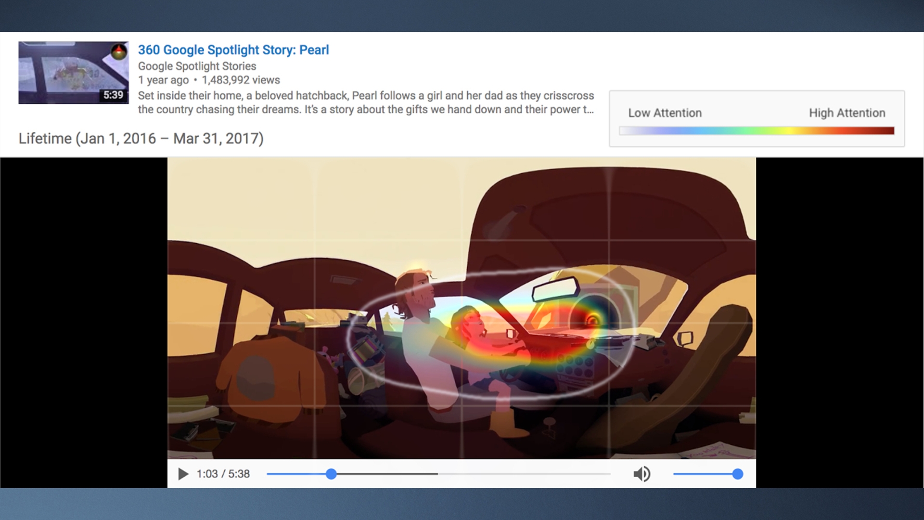Click the Pearl video thumbnail
The width and height of the screenshot is (924, 520).
(74, 73)
